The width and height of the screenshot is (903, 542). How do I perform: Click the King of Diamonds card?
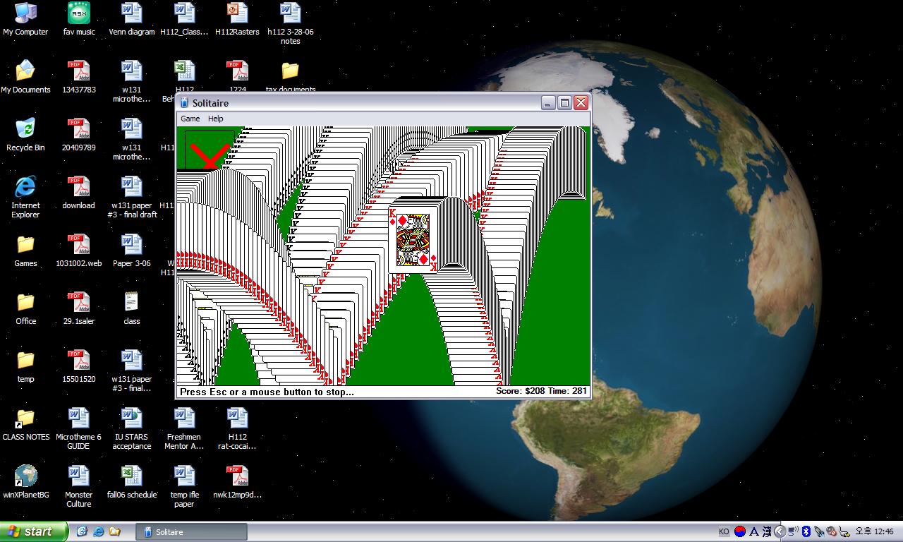tap(413, 239)
